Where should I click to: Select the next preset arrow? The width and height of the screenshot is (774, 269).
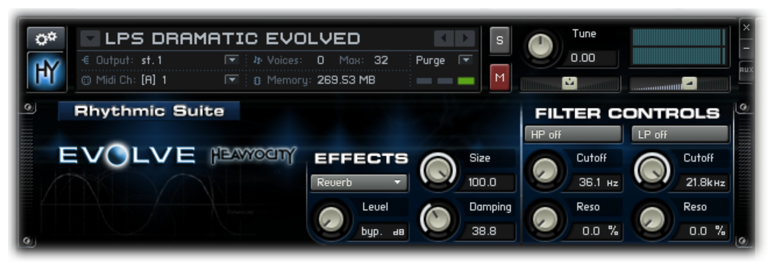(x=465, y=38)
